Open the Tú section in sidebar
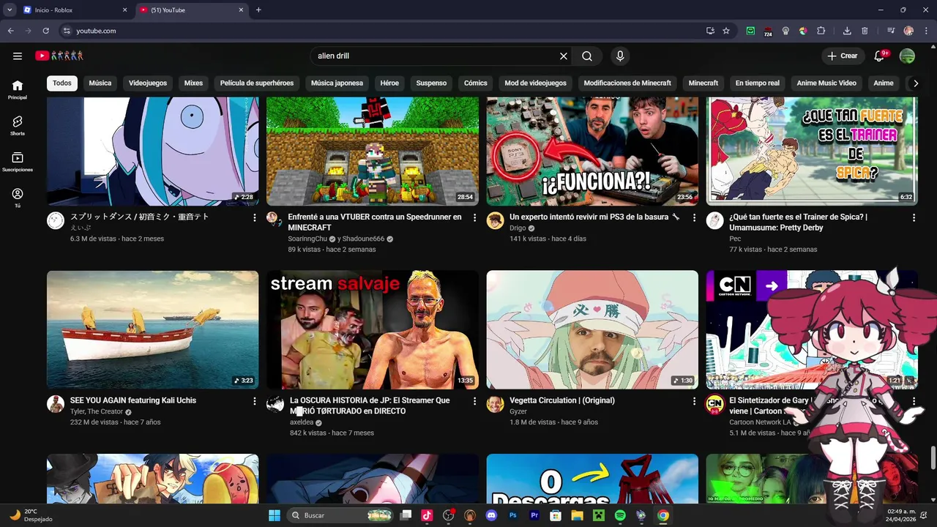The image size is (937, 527). pyautogui.click(x=18, y=198)
